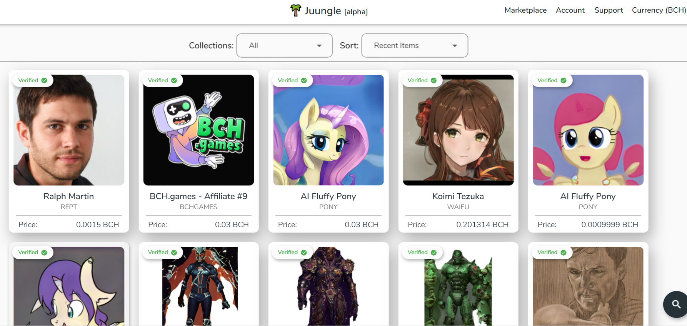The height and width of the screenshot is (326, 687).
Task: Click the WAIFU collection label
Action: [x=458, y=207]
